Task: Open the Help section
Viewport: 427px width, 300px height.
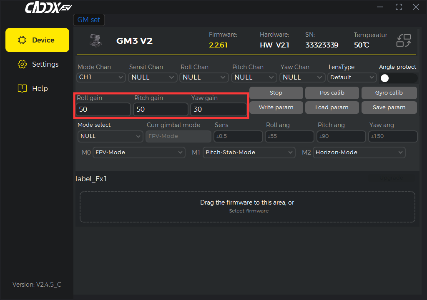Action: tap(33, 88)
